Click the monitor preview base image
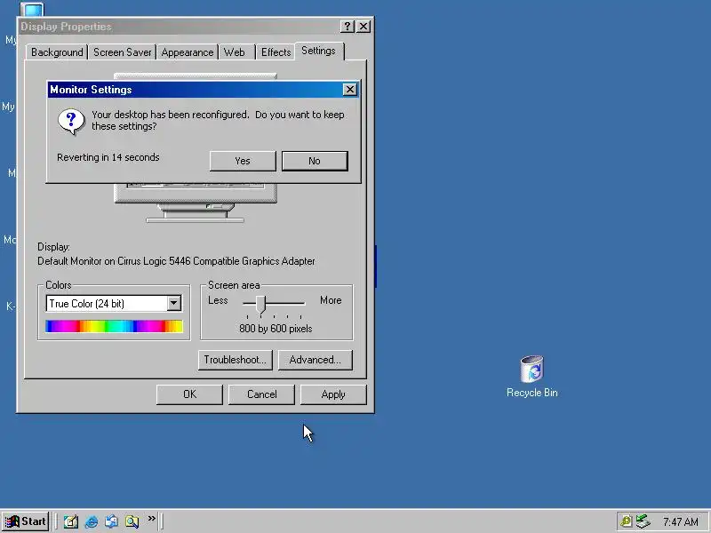The image size is (711, 533). (x=195, y=213)
